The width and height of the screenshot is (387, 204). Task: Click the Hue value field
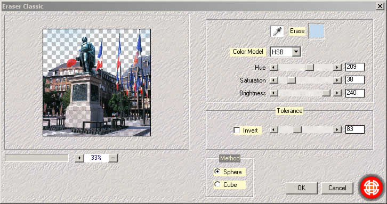(x=355, y=67)
